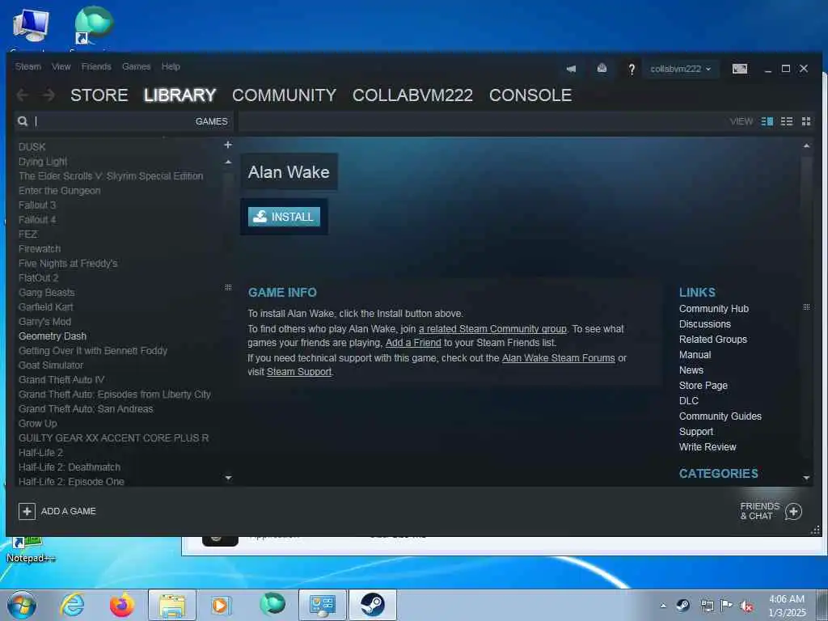The height and width of the screenshot is (621, 828).
Task: Switch to detail view icon
Action: click(767, 121)
